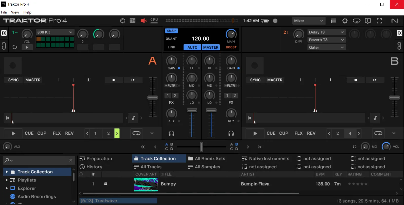Enable SYNC on Deck B
The image size is (404, 205).
(x=255, y=80)
